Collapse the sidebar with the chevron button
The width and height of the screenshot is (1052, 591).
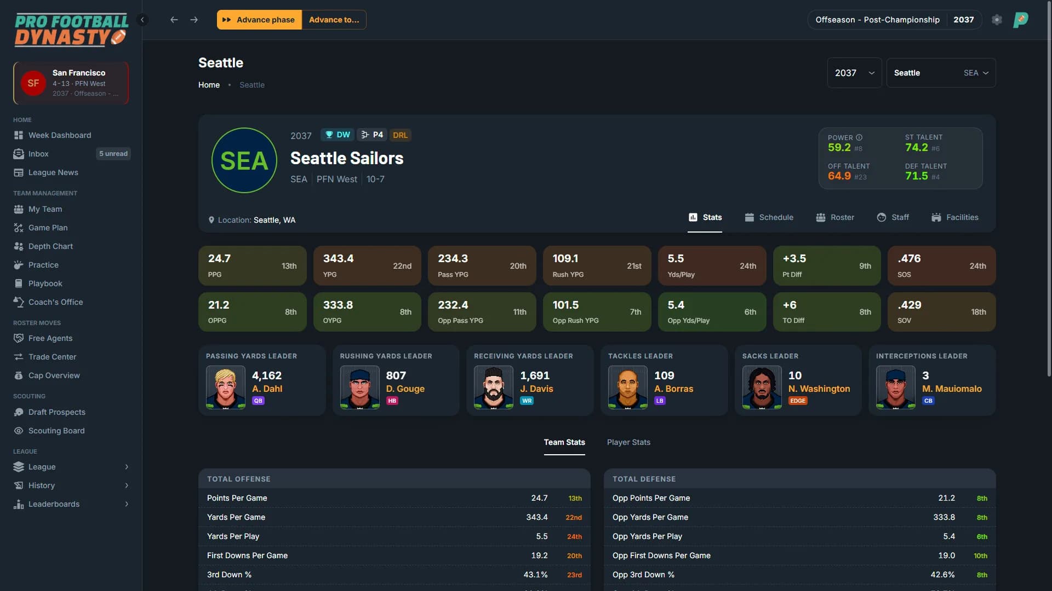pyautogui.click(x=142, y=20)
